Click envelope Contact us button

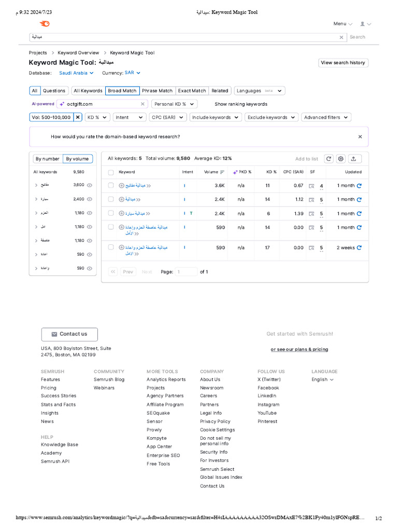pos(69,334)
